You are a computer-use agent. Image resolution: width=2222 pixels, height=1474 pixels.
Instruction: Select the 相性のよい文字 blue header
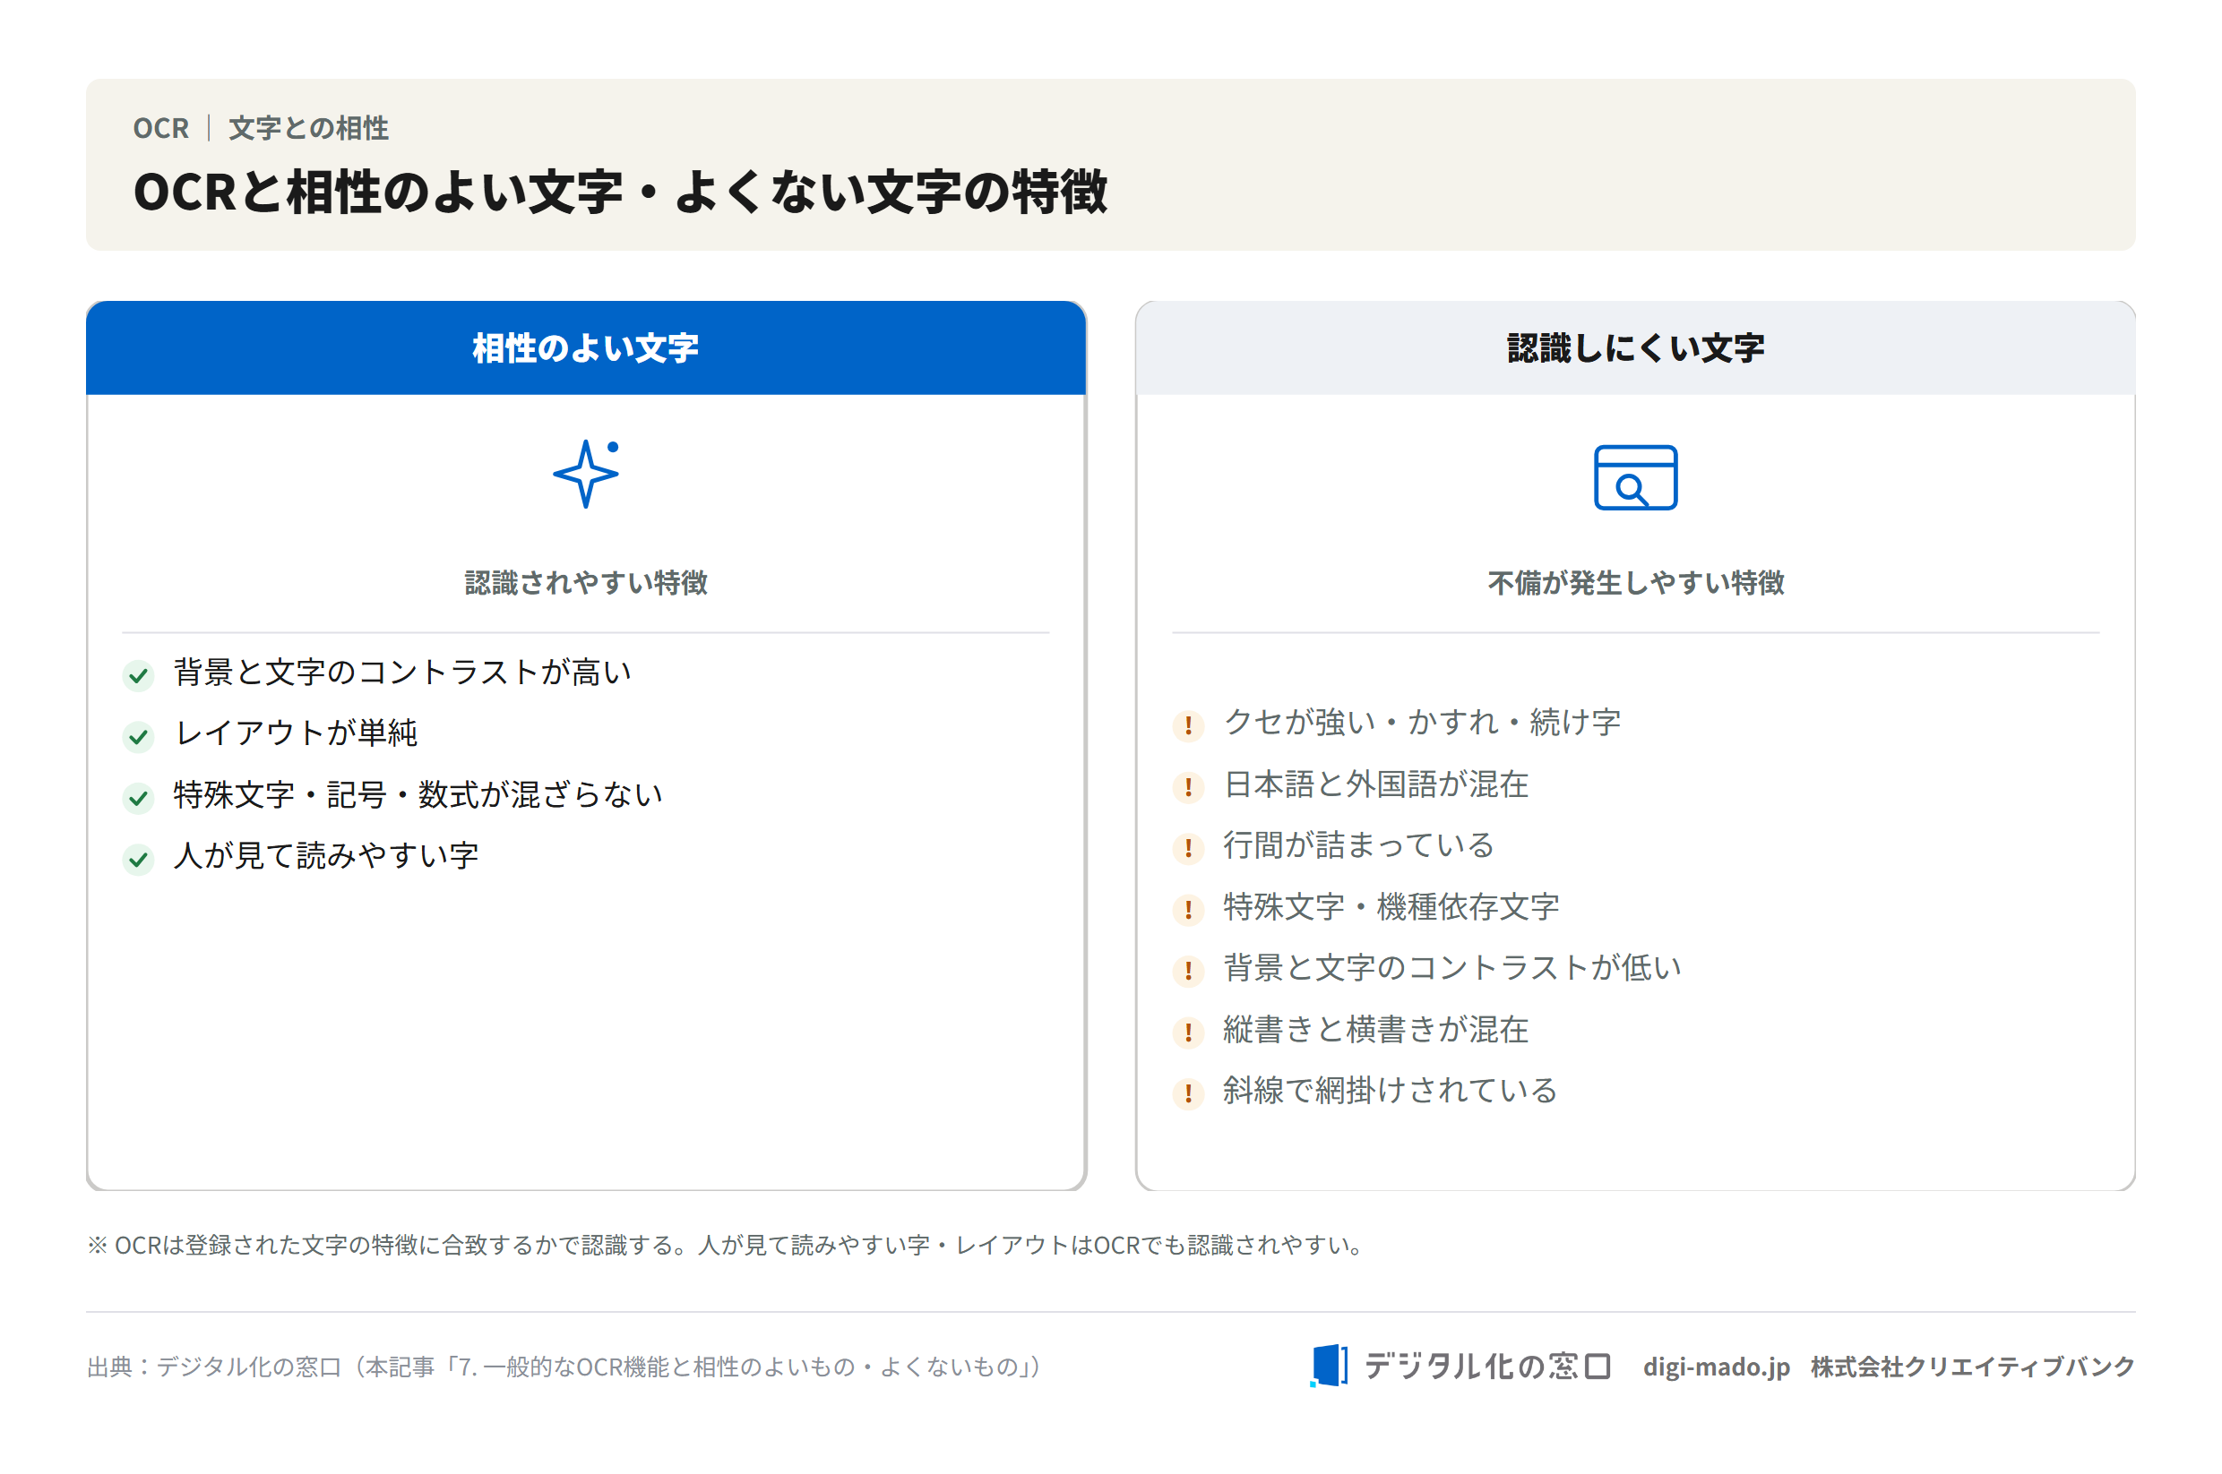click(x=586, y=347)
